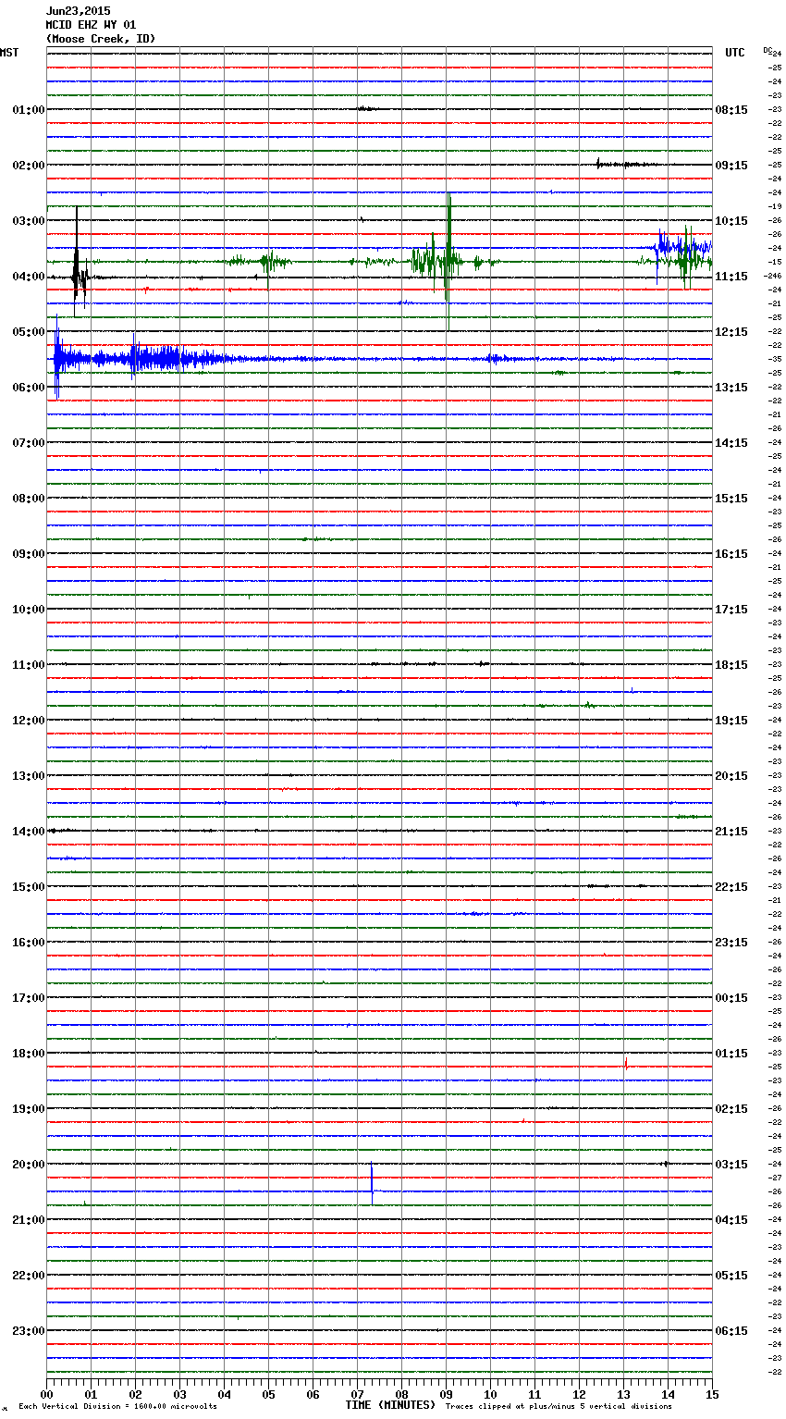Click the 17:15 UTC time label

click(x=731, y=610)
